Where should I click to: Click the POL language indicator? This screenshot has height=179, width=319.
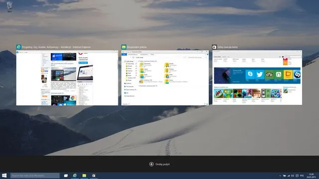pyautogui.click(x=302, y=176)
